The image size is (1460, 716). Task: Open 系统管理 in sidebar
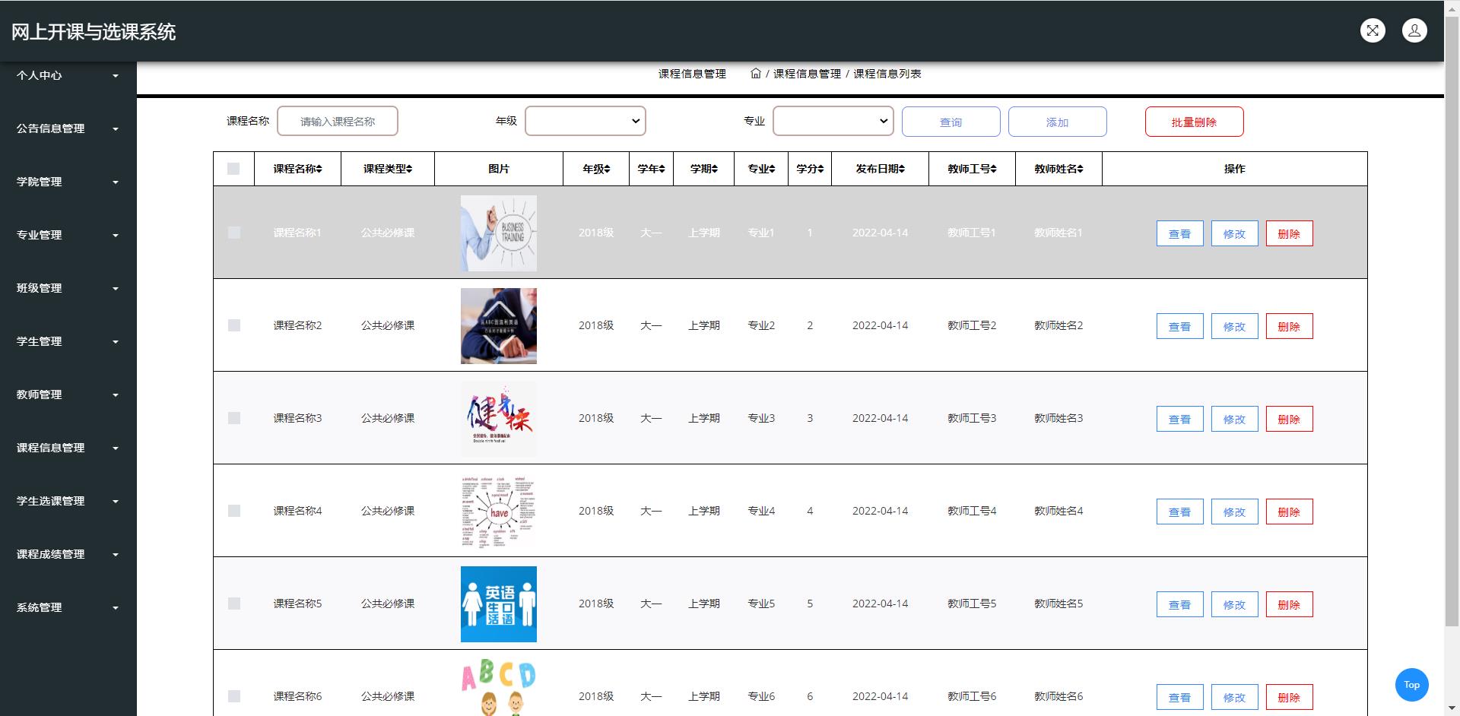(68, 607)
